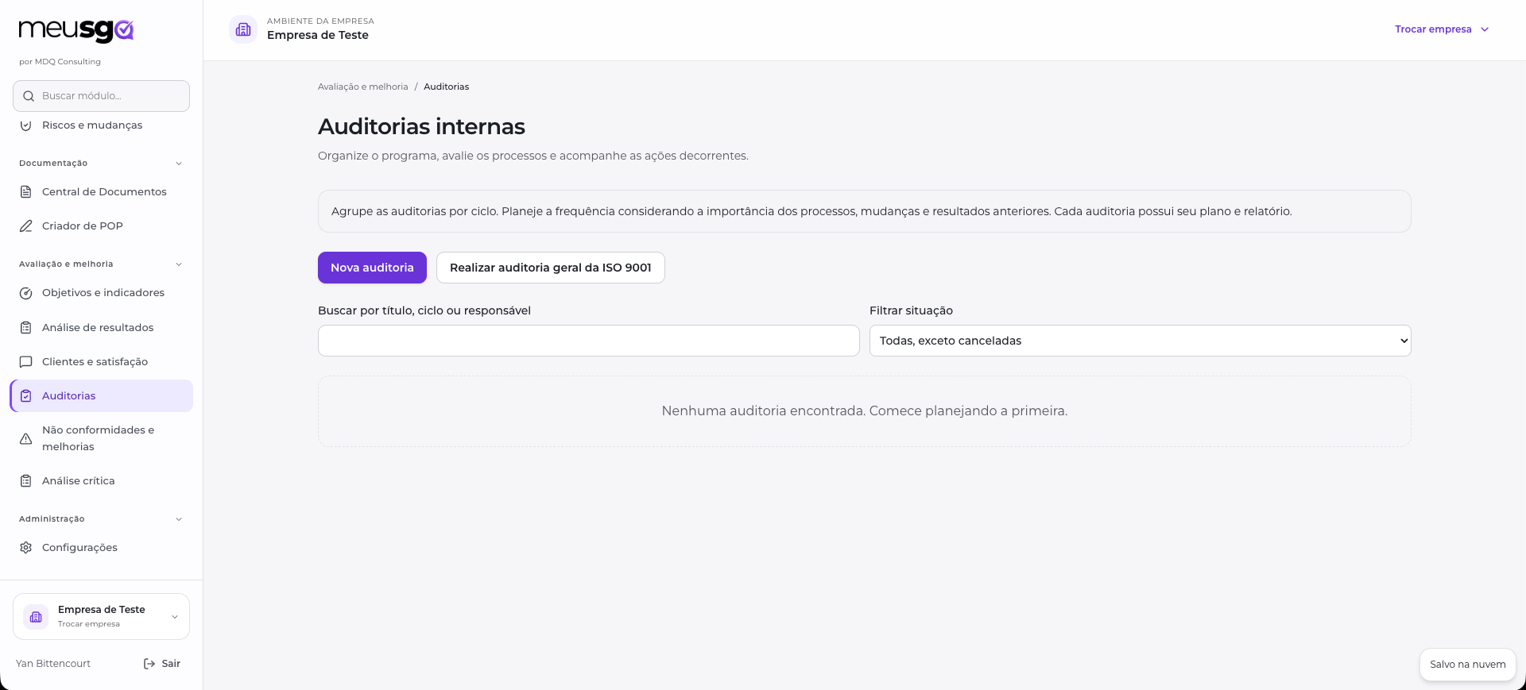Open the Filtrar situação dropdown
Image resolution: width=1526 pixels, height=690 pixels.
pos(1140,341)
